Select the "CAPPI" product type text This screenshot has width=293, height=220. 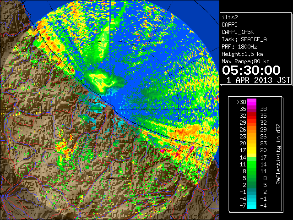pyautogui.click(x=229, y=25)
